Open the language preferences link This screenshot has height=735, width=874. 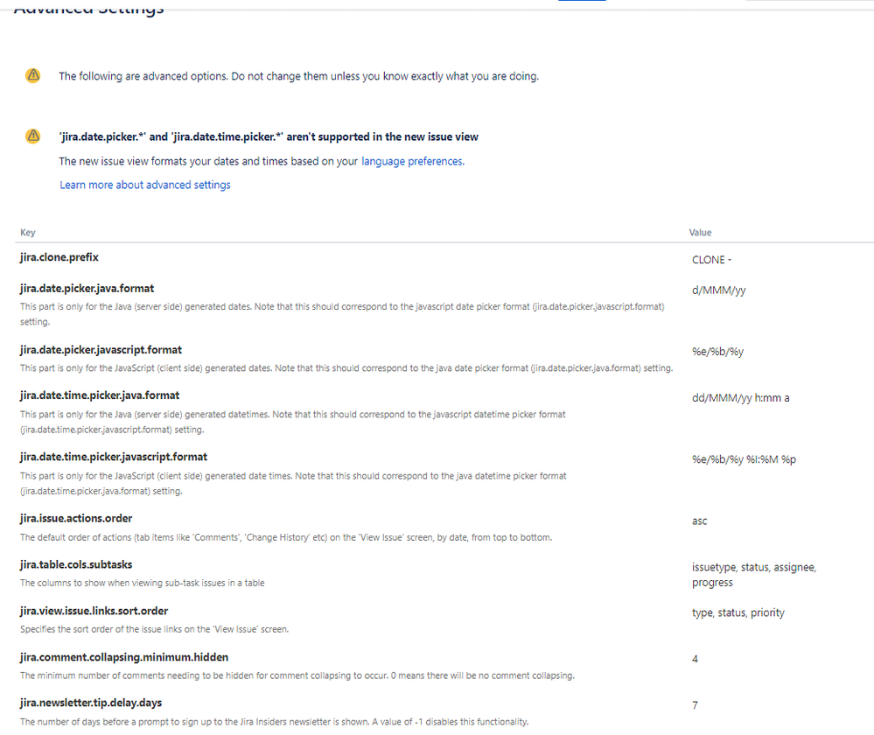(412, 161)
